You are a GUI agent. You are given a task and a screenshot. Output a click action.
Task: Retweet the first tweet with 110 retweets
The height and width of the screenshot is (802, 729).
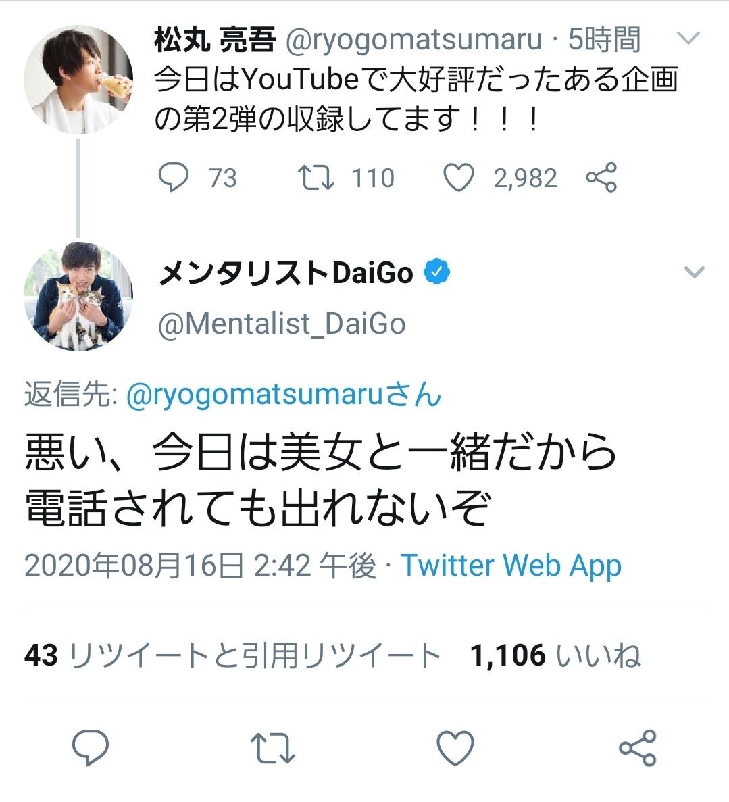coord(316,178)
